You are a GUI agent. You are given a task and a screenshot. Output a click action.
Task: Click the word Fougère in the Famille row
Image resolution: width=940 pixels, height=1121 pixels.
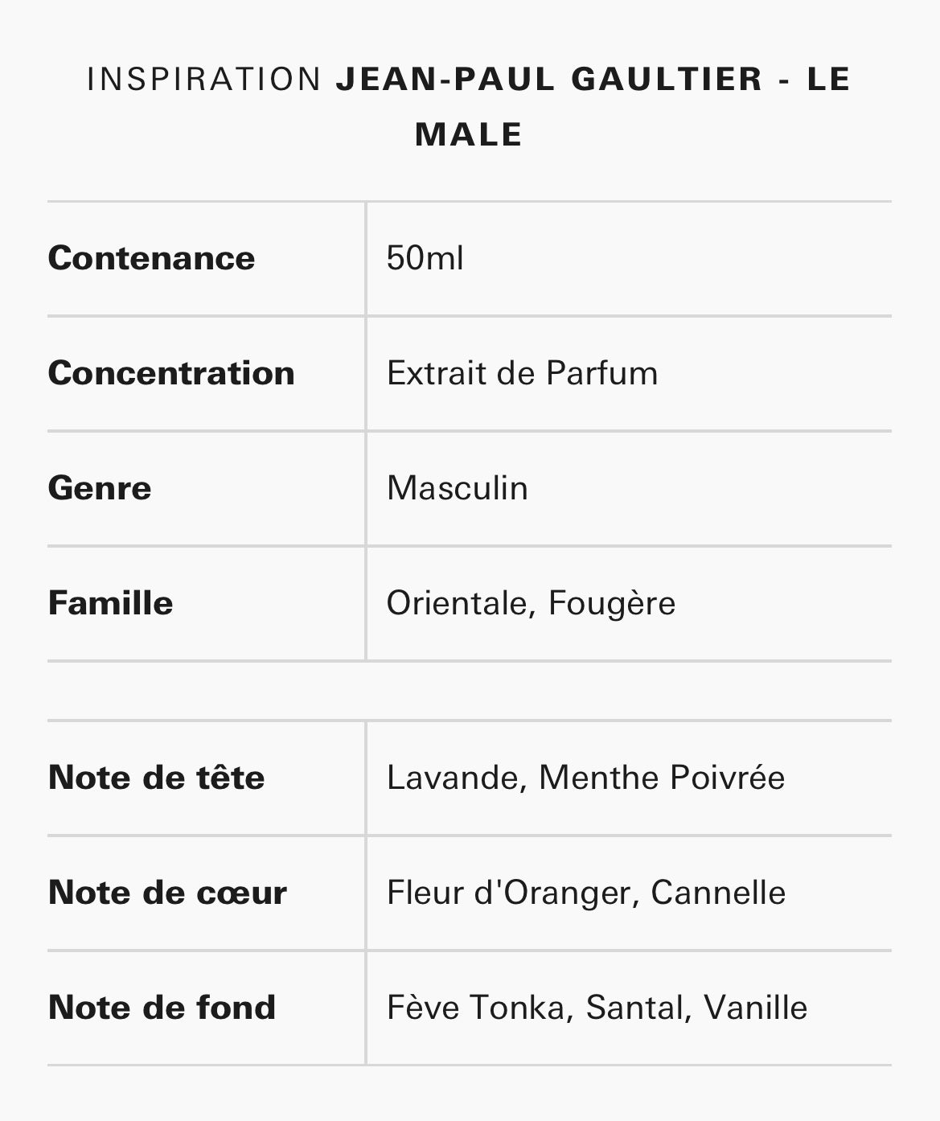[x=612, y=603]
